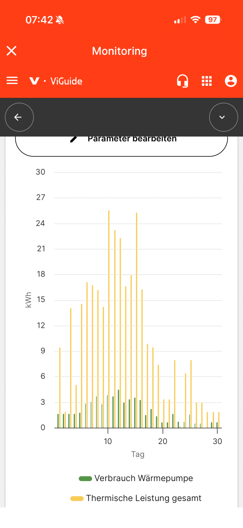Open the user account profile icon
Viewport: 243px width, 528px height.
pyautogui.click(x=231, y=81)
